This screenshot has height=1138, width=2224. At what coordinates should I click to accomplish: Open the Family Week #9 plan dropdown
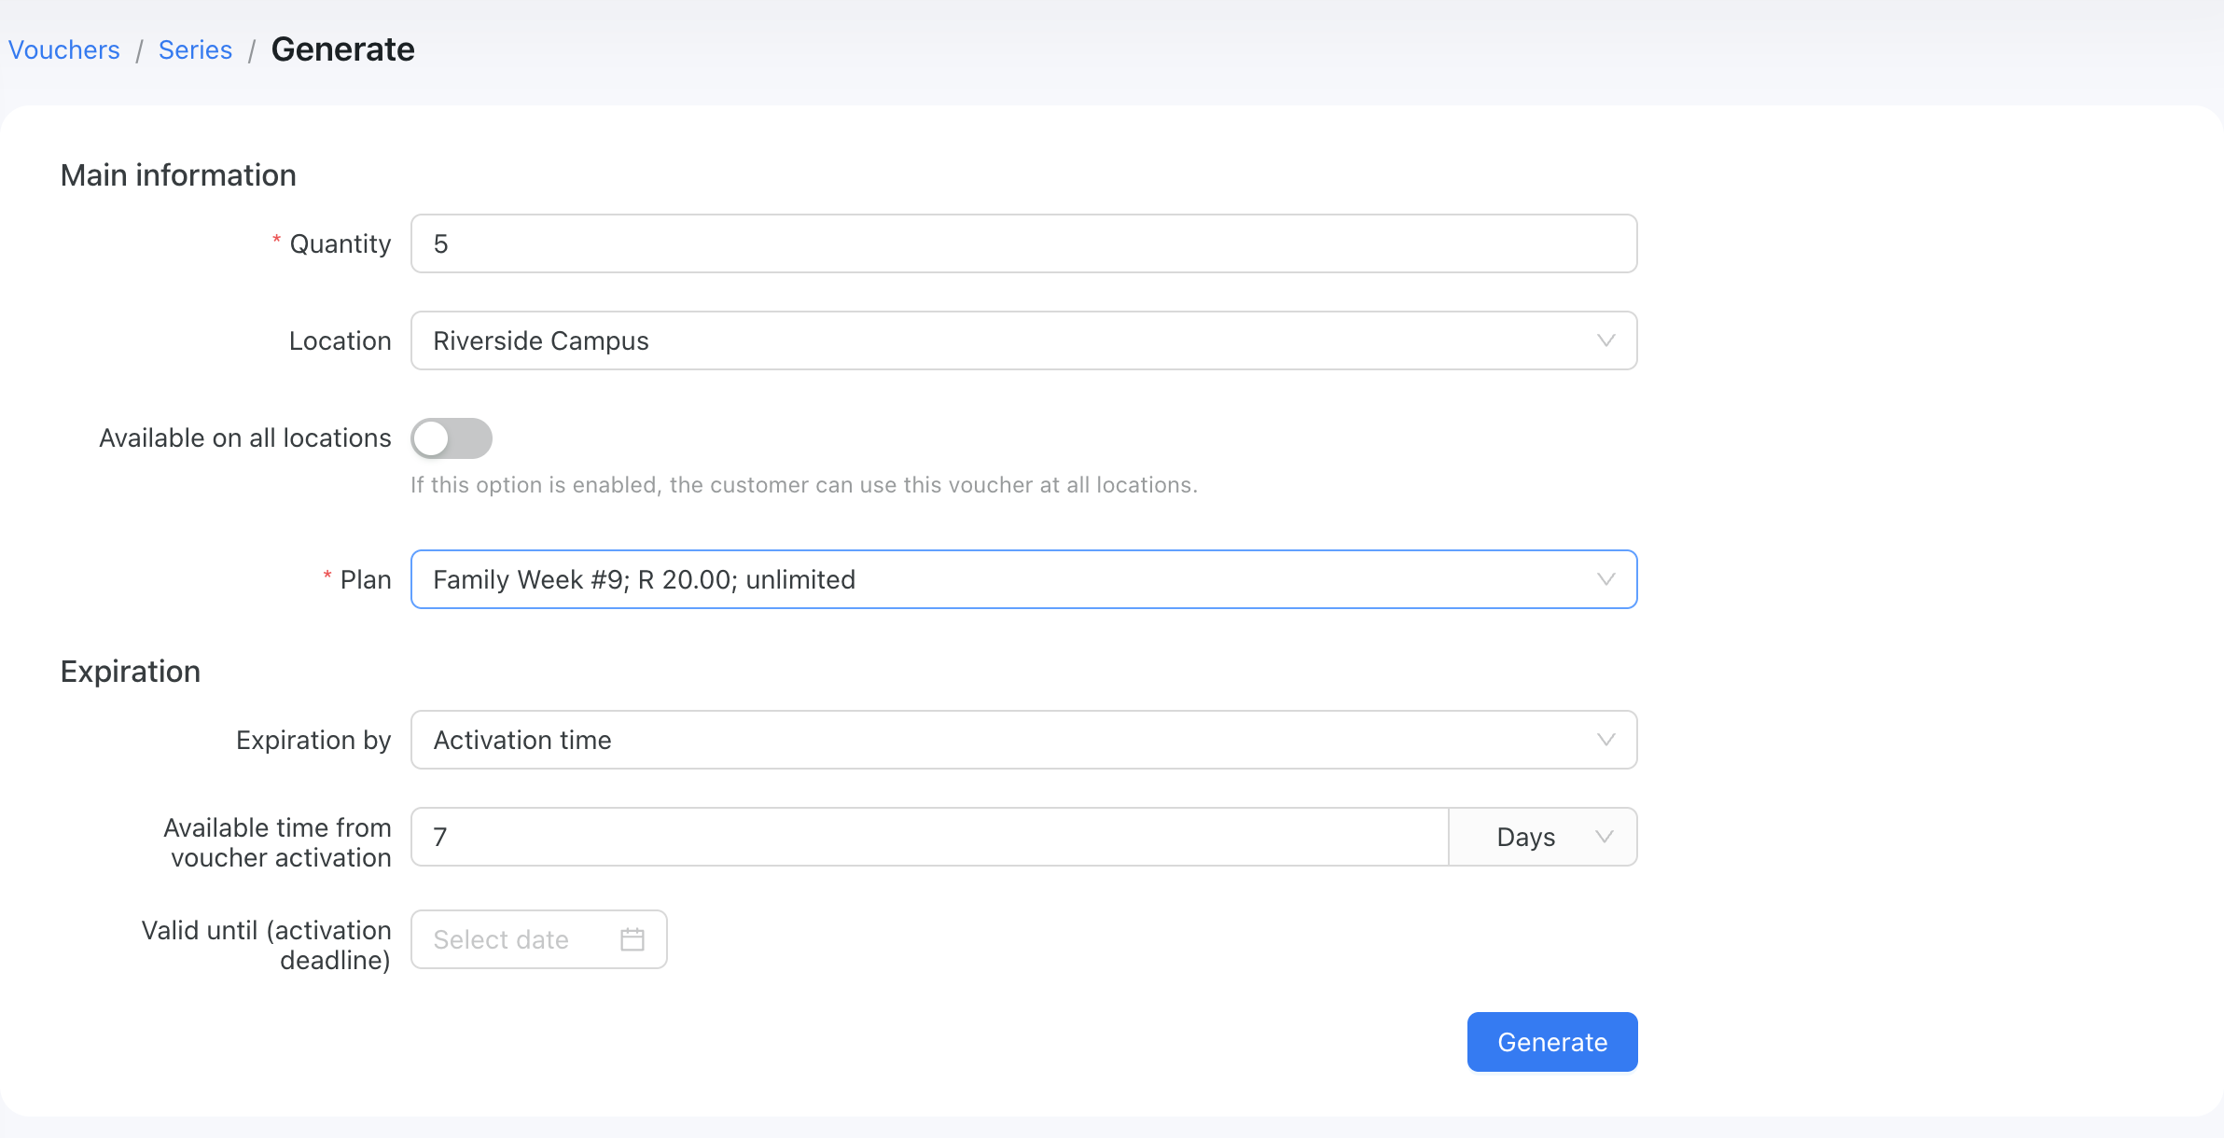(x=1023, y=579)
